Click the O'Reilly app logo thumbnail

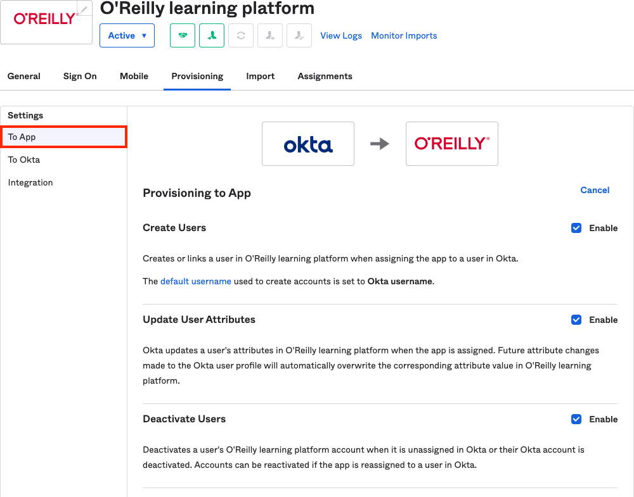[x=46, y=22]
